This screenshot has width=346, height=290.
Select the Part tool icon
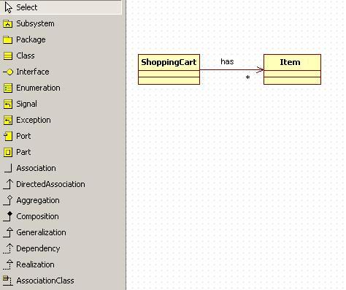[8, 152]
